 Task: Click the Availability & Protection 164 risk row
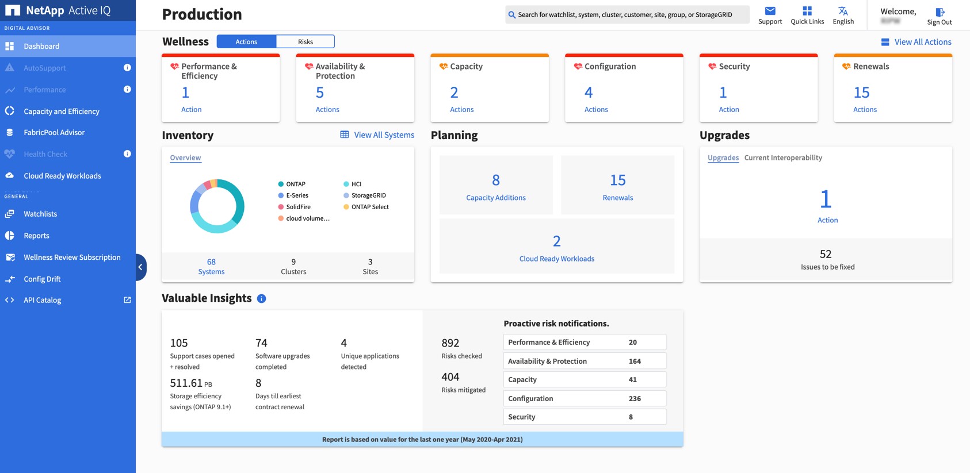click(585, 361)
